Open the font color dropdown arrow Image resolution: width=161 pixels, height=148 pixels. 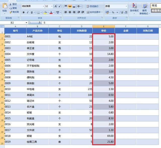[x=54, y=12]
